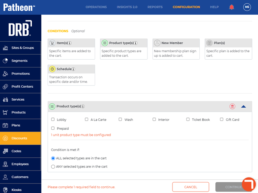Click the Kiosks icon in sidebar
The height and width of the screenshot is (193, 258).
(x=5, y=190)
